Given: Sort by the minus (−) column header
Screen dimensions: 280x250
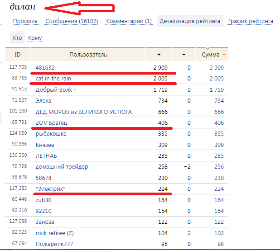Looking at the screenshot, I should click(x=184, y=55).
